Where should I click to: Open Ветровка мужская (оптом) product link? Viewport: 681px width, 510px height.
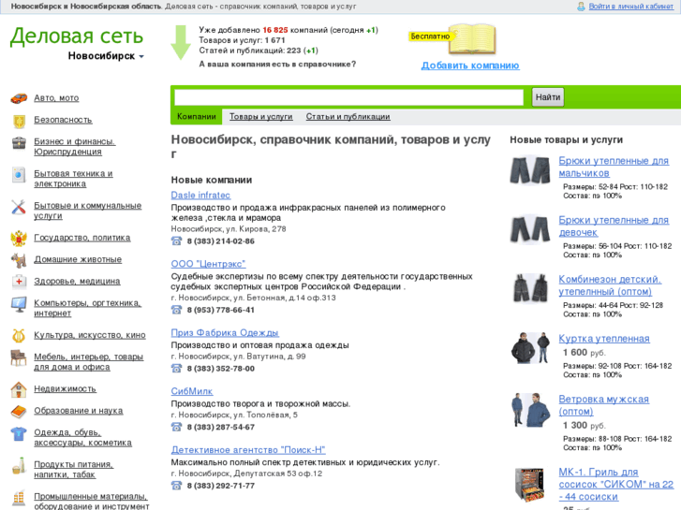[603, 405]
